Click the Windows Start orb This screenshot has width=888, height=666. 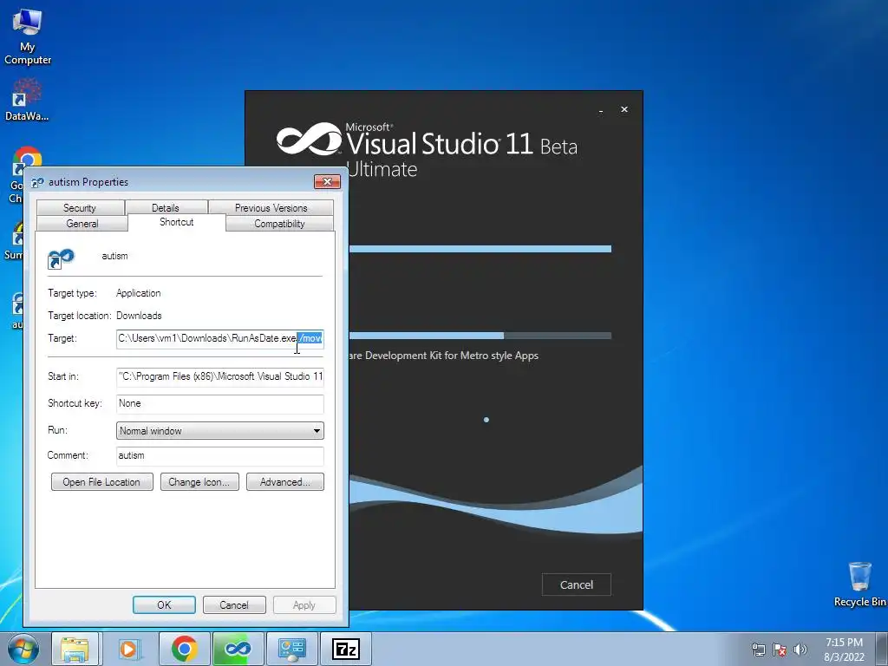pos(23,649)
